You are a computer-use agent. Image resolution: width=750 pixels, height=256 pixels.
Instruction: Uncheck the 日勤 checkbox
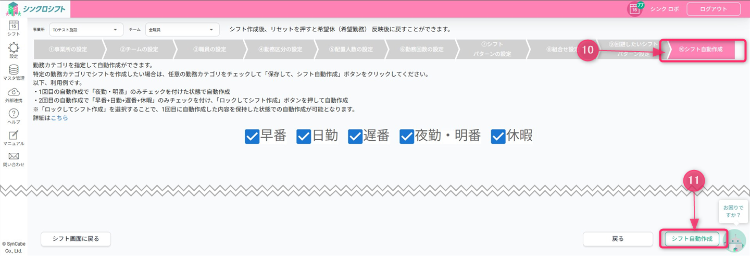pos(304,137)
